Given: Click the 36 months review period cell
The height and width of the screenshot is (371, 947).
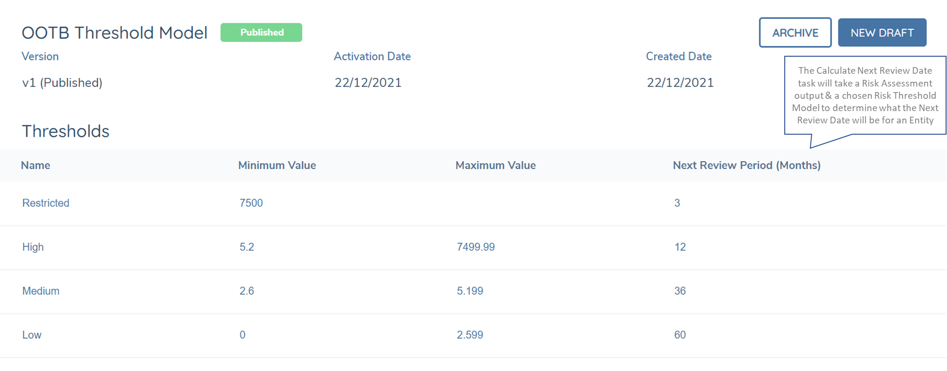Looking at the screenshot, I should 680,291.
